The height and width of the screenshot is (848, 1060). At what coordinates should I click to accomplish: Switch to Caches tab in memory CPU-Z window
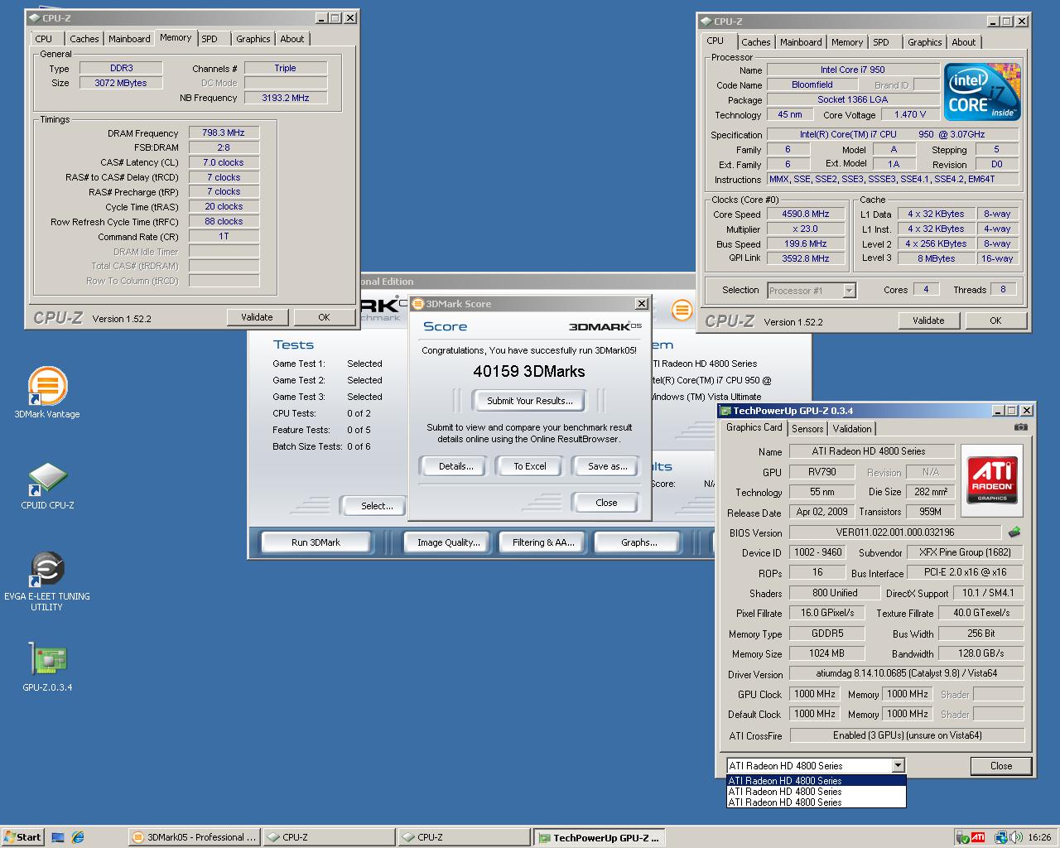[x=84, y=39]
